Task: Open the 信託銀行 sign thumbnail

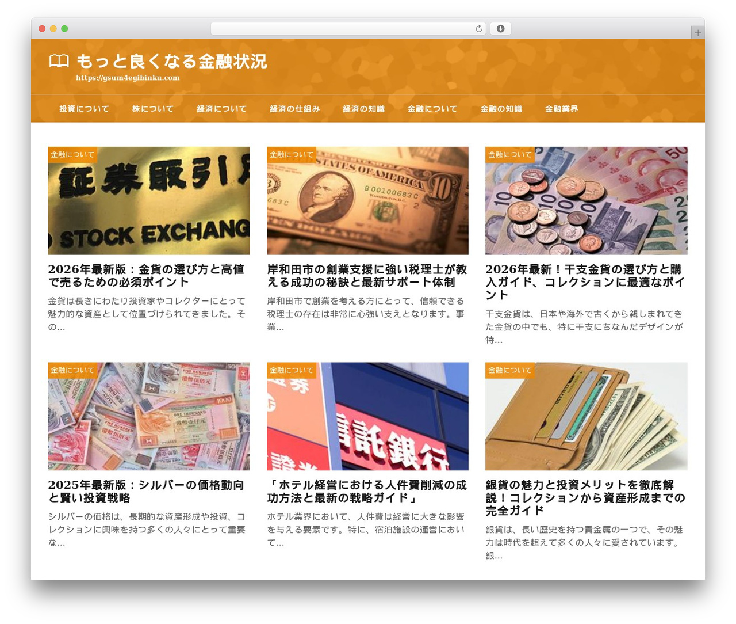Action: [x=367, y=416]
